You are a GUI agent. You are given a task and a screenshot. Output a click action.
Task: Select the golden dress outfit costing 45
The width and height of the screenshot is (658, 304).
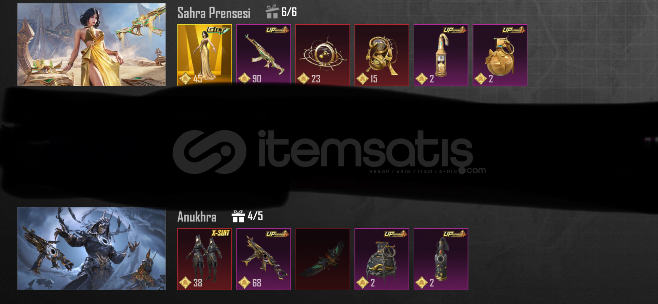[x=205, y=55]
